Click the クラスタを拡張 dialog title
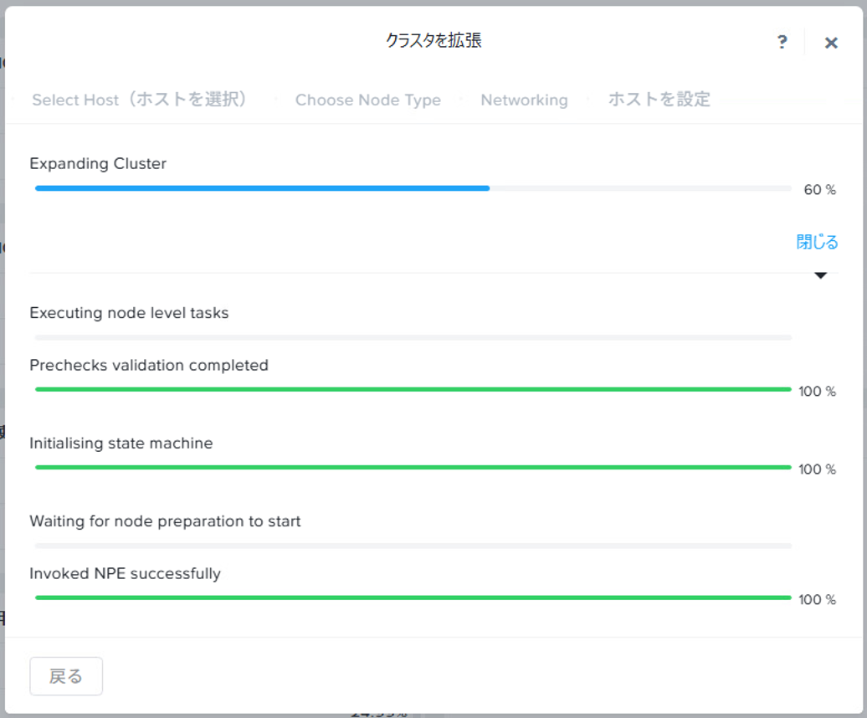The image size is (867, 718). 433,40
